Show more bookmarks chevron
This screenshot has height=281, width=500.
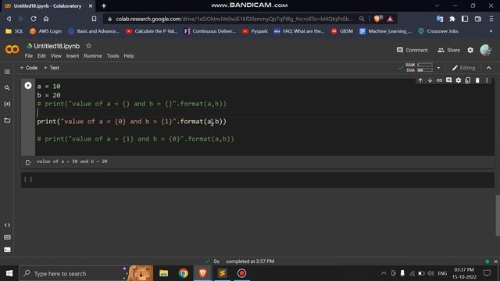(491, 31)
